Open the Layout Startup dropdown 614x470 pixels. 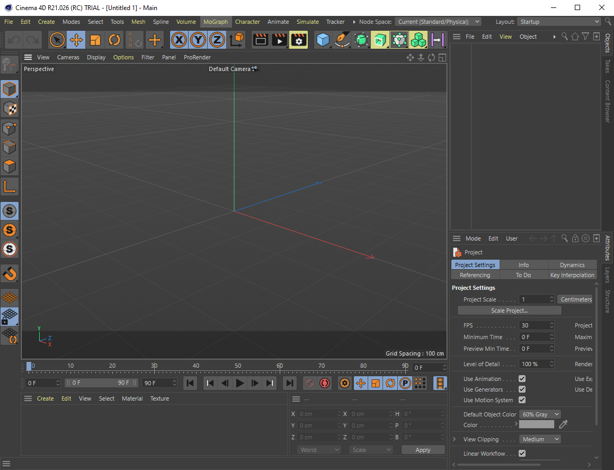[559, 22]
